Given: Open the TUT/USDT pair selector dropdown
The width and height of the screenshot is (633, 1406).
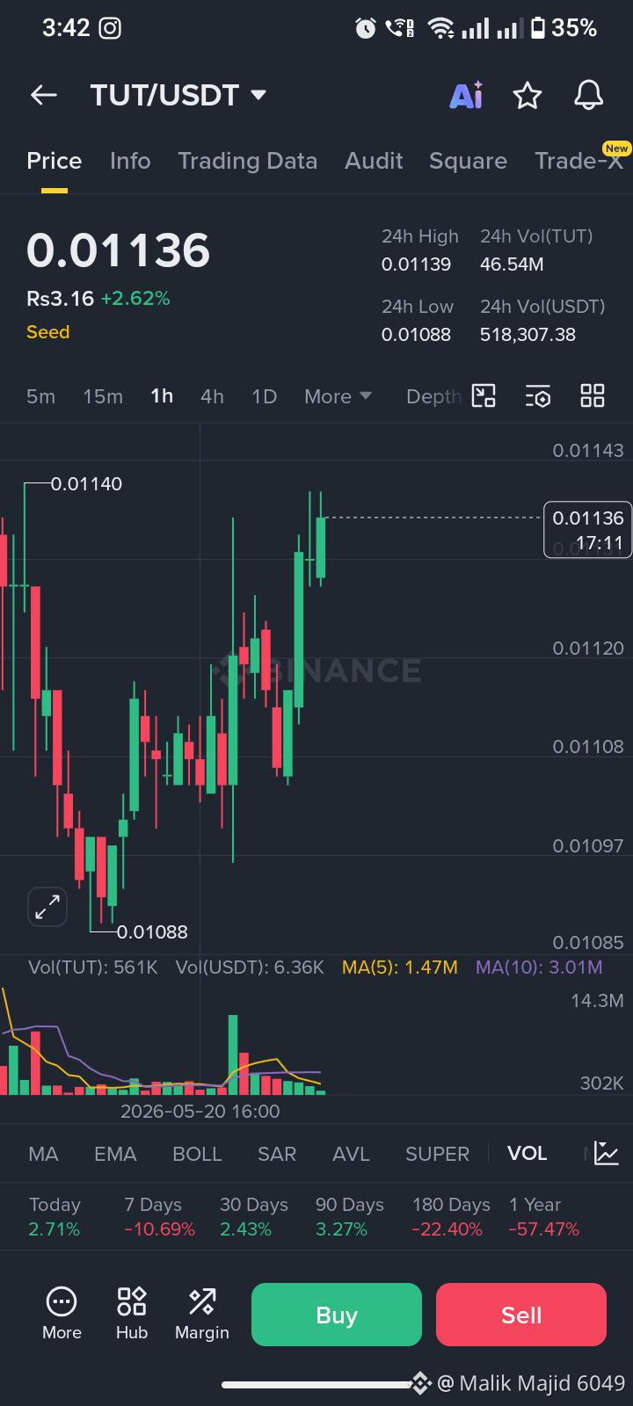Looking at the screenshot, I should [178, 95].
